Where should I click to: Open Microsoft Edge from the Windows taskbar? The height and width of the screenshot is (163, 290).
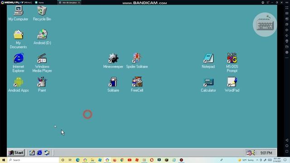77,160
